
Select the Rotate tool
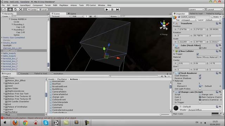15,9
